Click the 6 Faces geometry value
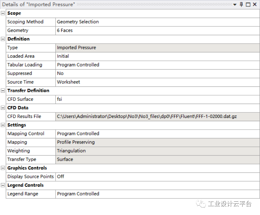260x215 pixels. pyautogui.click(x=157, y=31)
